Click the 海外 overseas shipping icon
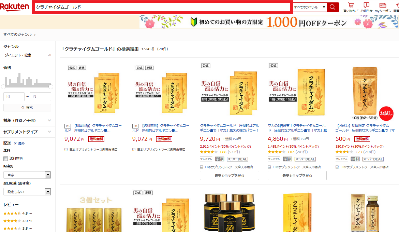399x232 pixels. 15,143
